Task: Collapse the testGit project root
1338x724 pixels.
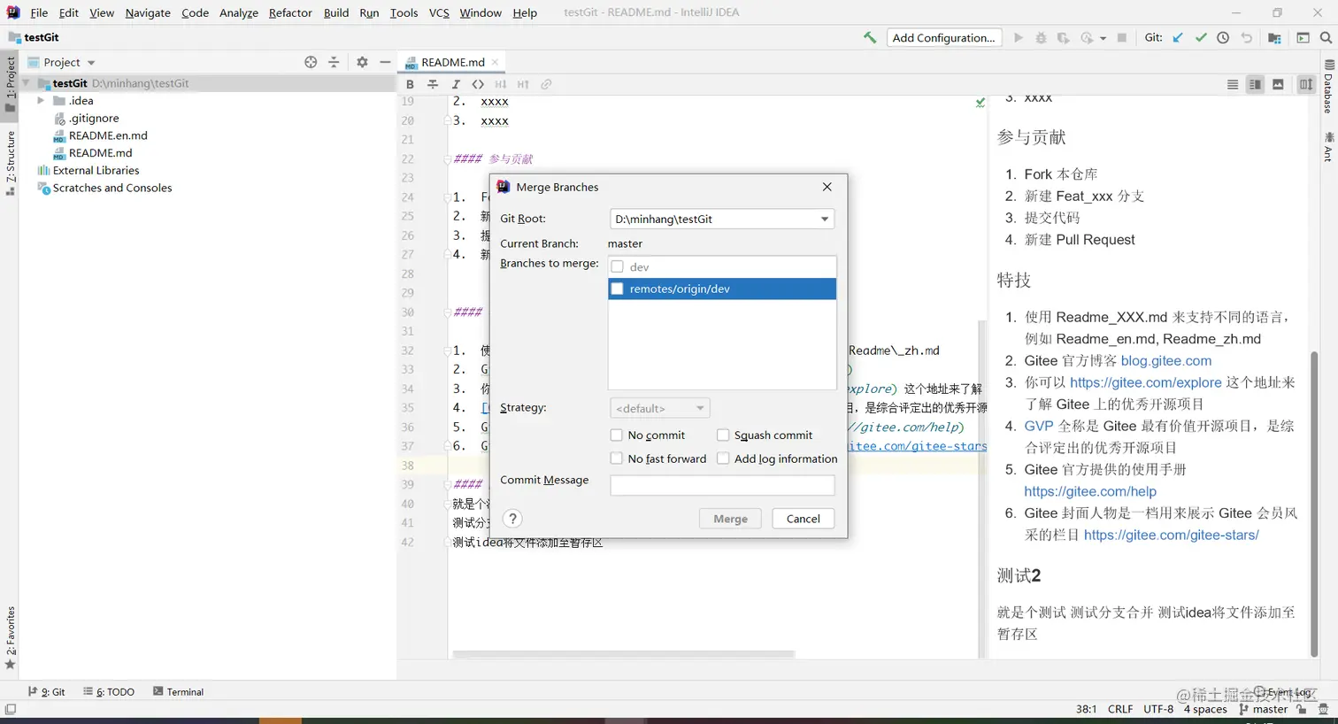Action: (27, 83)
